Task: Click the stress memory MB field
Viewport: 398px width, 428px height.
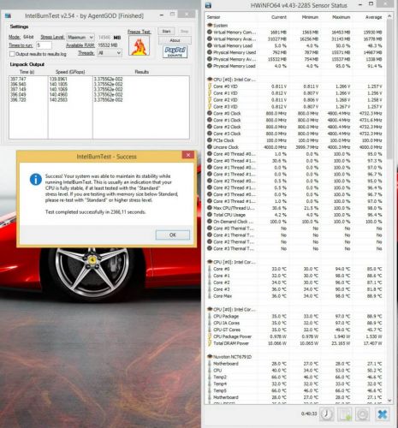Action: [x=104, y=38]
